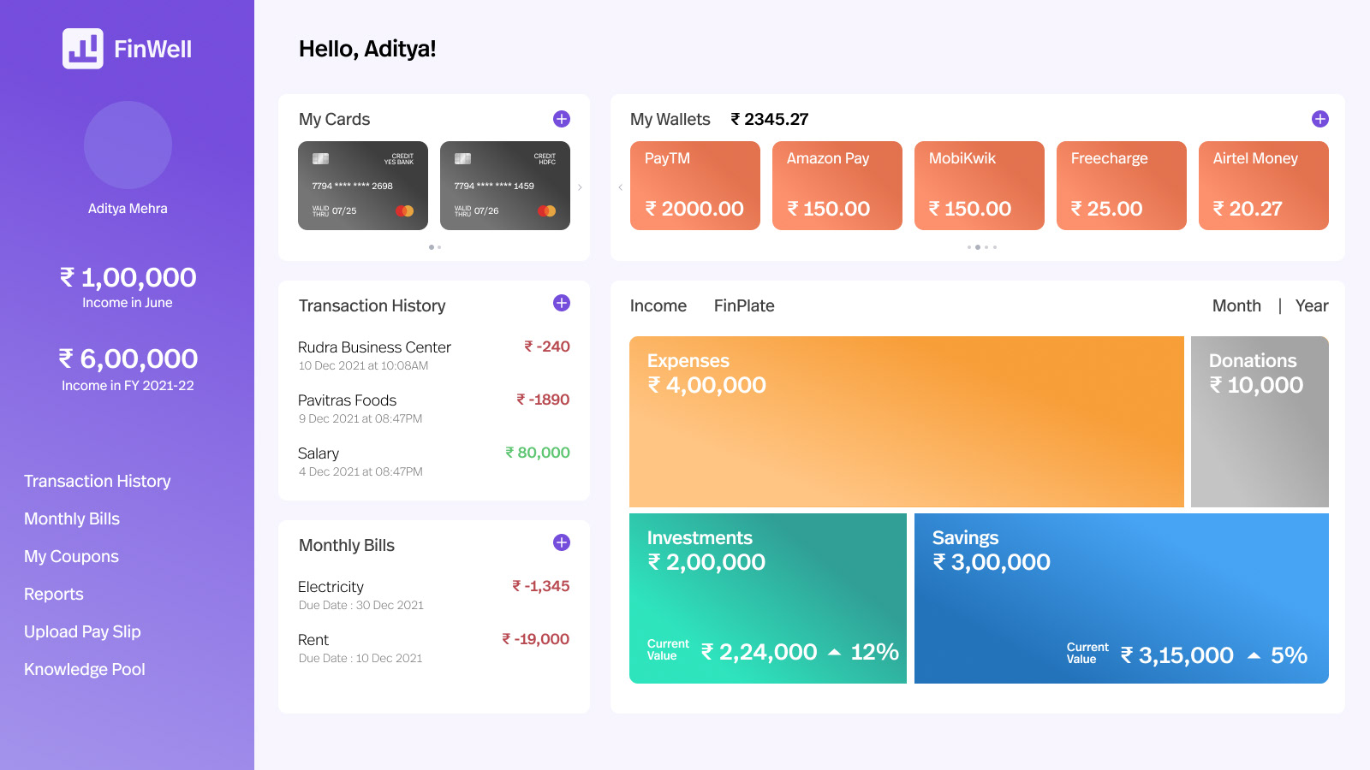Open the Investments ₹ 2,00,000 tile
This screenshot has height=770, width=1370.
click(x=768, y=599)
